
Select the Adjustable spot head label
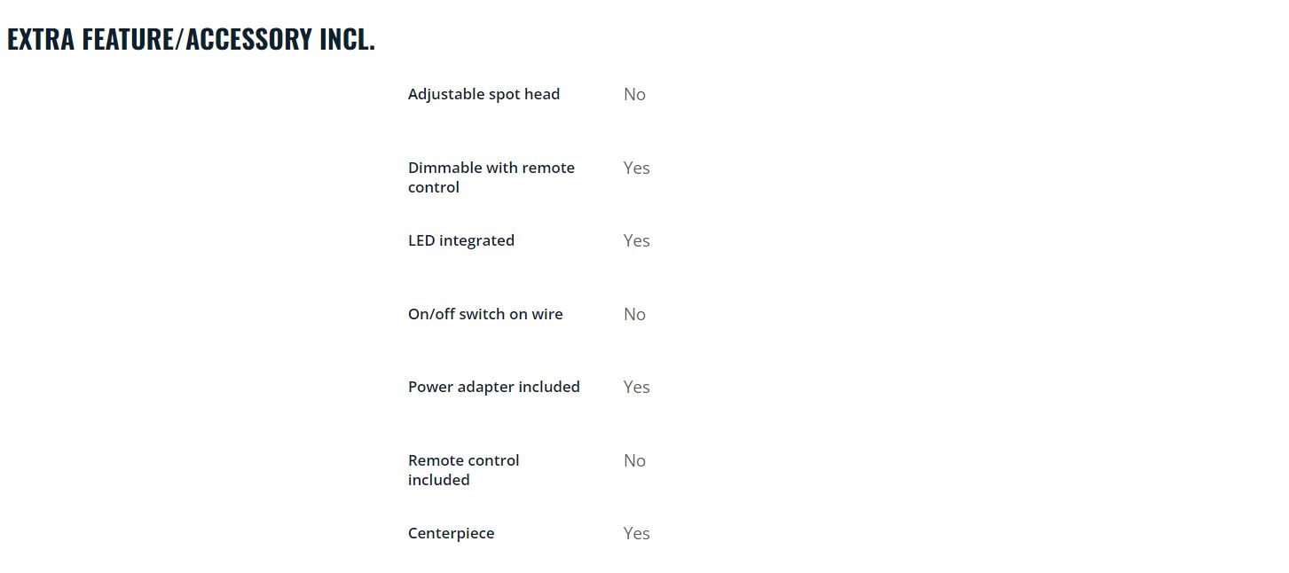pos(483,94)
